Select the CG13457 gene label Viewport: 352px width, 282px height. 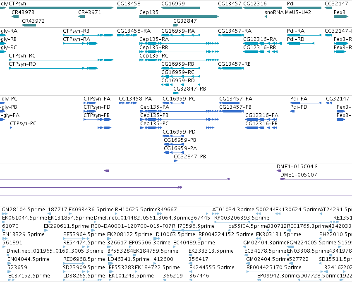[x=230, y=4]
